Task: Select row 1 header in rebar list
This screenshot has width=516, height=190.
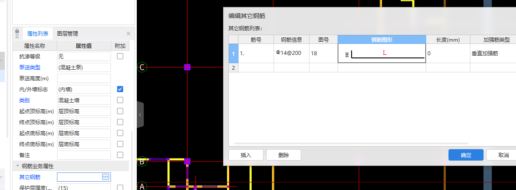Action: (x=234, y=54)
